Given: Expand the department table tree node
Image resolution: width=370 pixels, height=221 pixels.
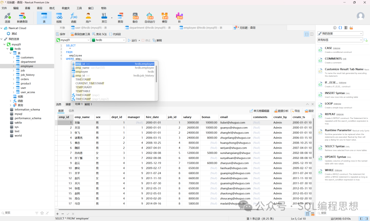Looking at the screenshot, I should pos(14,62).
